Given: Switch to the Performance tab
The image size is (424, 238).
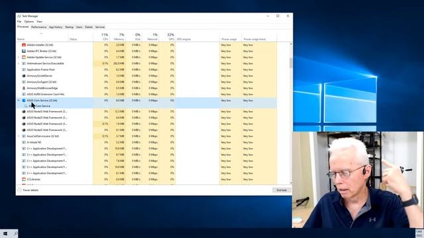Looking at the screenshot, I should tap(38, 27).
